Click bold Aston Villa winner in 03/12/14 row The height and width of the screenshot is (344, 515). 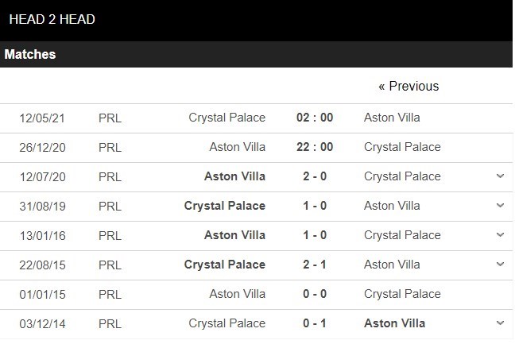pos(394,323)
